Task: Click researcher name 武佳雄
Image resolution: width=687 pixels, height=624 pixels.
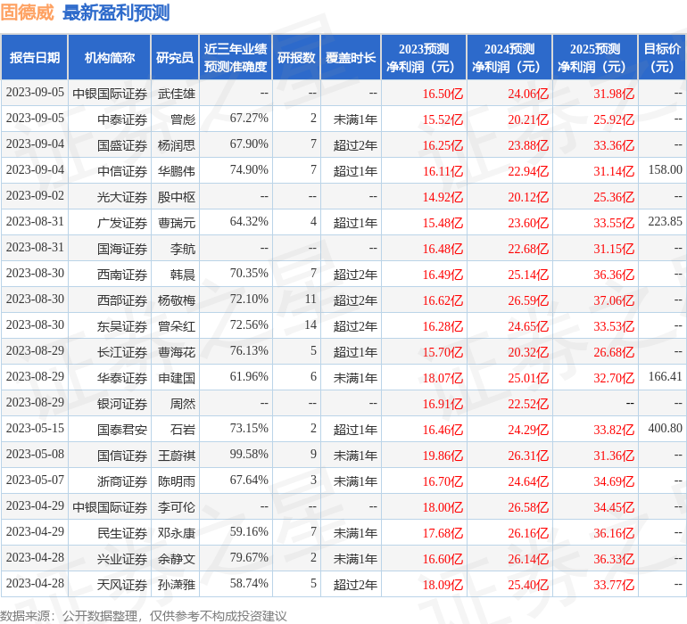Action: [x=177, y=94]
